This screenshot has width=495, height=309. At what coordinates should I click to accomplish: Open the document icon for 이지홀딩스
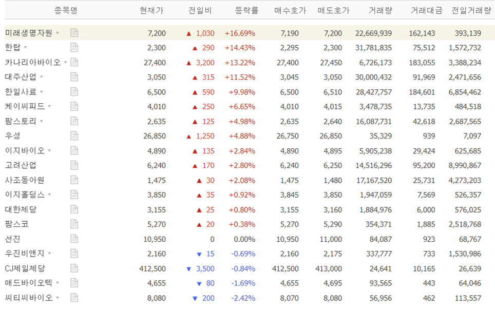click(74, 195)
